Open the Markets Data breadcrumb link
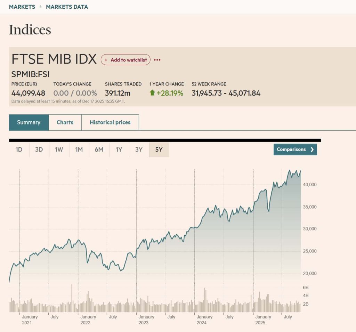 [x=67, y=7]
